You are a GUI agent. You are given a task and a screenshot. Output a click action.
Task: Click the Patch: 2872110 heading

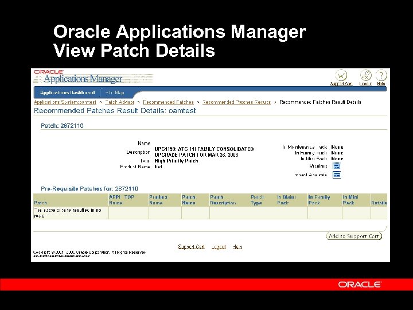coord(62,126)
